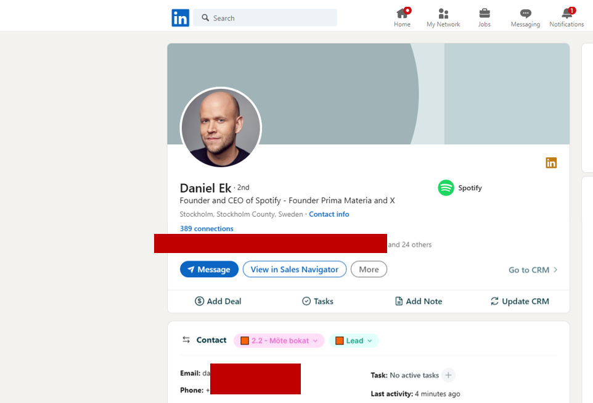Screen dimensions: 593x403
Task: Click the 'and 24 others' text
Action: click(409, 244)
